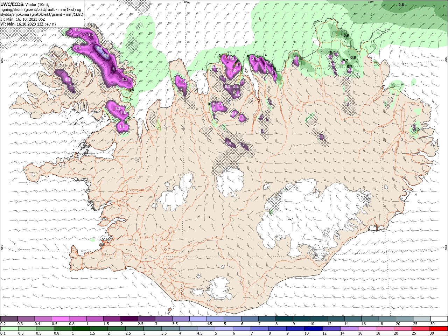The image size is (448, 336).
Task: Select the 4–4.5 slate-blue lower-row swatch
Action: click(x=188, y=329)
